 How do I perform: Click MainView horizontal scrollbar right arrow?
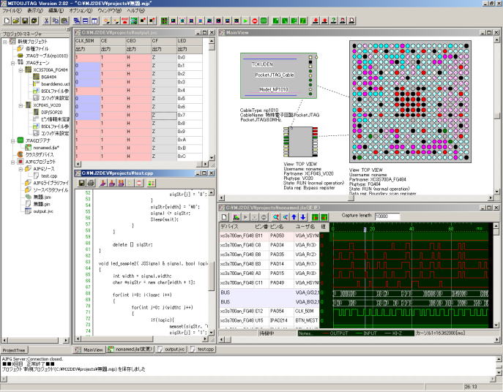[491, 198]
